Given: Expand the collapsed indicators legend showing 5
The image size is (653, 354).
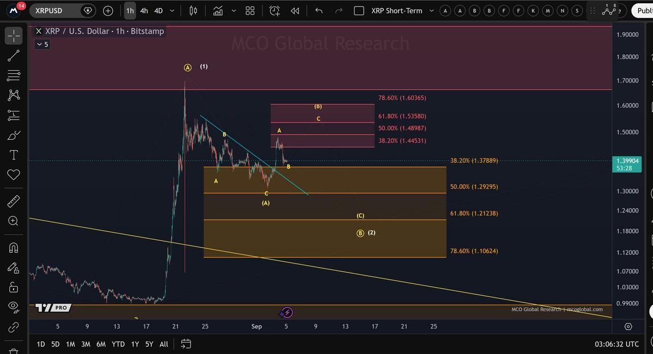Looking at the screenshot, I should click(42, 45).
